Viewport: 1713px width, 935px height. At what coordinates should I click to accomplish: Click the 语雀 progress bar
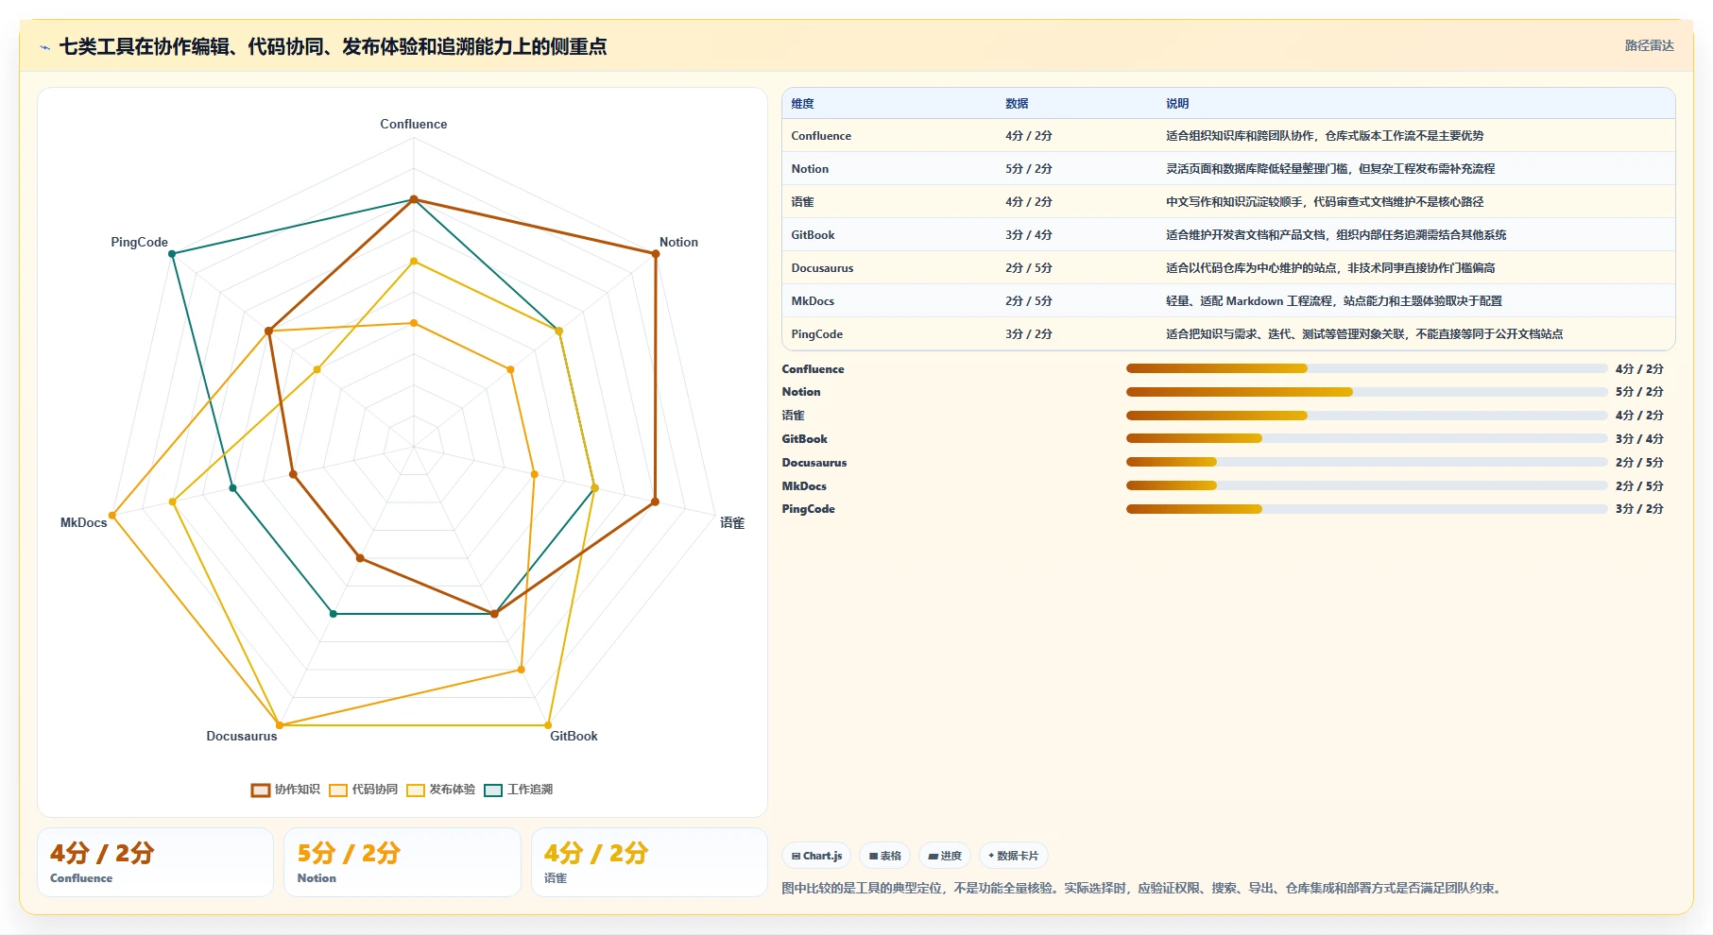point(1366,416)
